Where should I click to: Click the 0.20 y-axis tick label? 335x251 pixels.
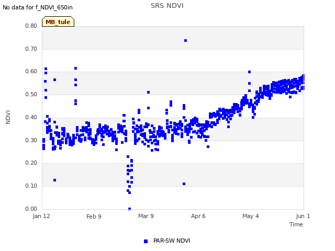(x=31, y=163)
